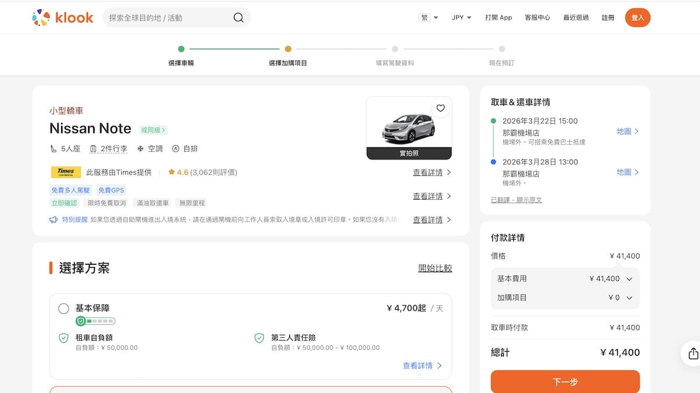This screenshot has width=700, height=393.
Task: Click the 註冊 link
Action: (x=608, y=17)
